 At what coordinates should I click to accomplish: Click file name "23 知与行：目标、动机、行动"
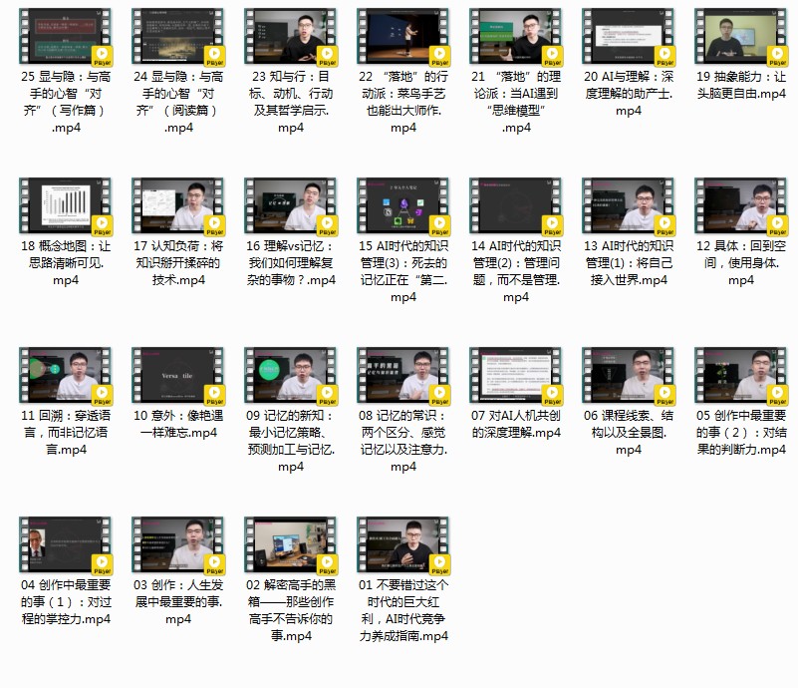291,102
